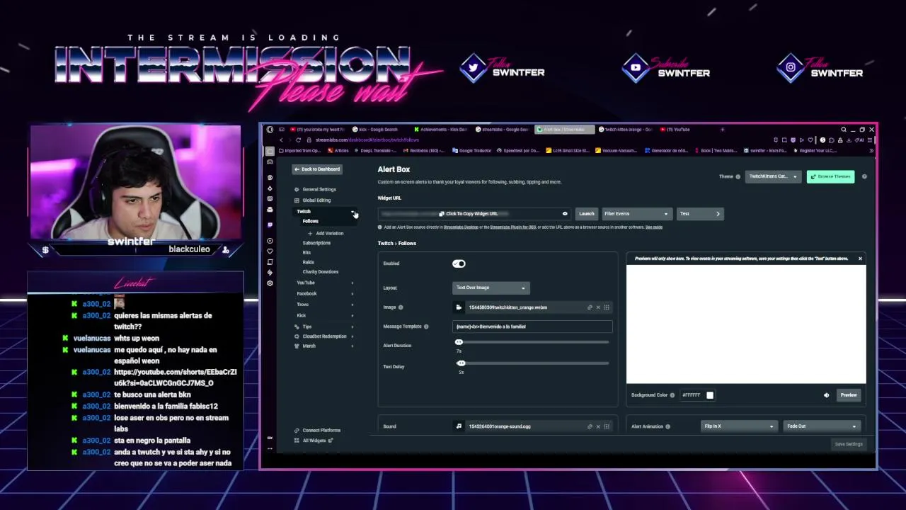The image size is (906, 510).
Task: Open the Filter Events dropdown
Action: tap(636, 214)
